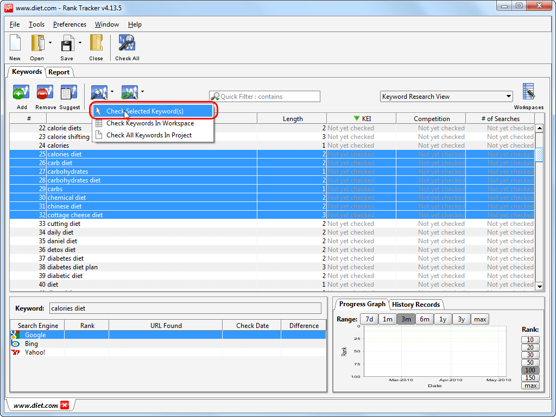Click the Suggest keywords icon
Screen dimensions: 556x417
coord(69,93)
